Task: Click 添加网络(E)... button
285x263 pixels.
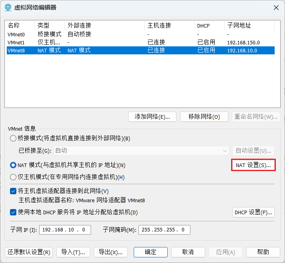Action: (152, 117)
